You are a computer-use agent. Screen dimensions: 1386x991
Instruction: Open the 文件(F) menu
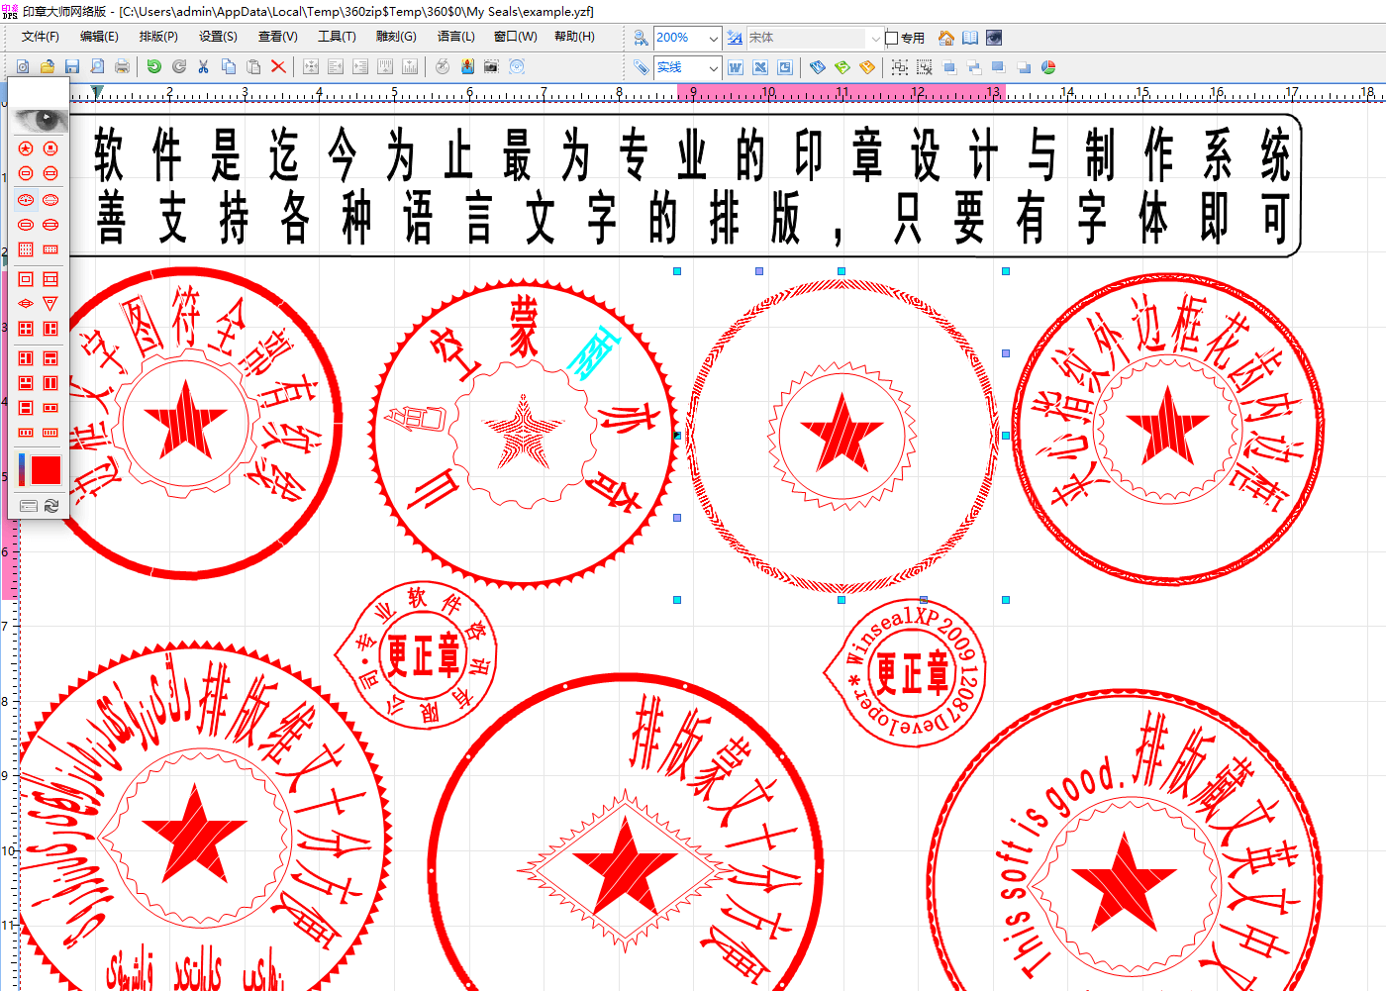pyautogui.click(x=41, y=37)
